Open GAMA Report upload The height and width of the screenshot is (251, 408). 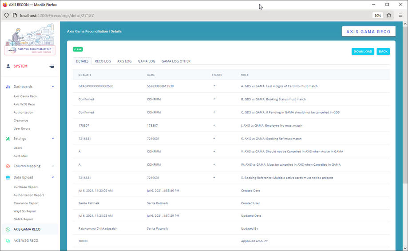tap(23, 219)
